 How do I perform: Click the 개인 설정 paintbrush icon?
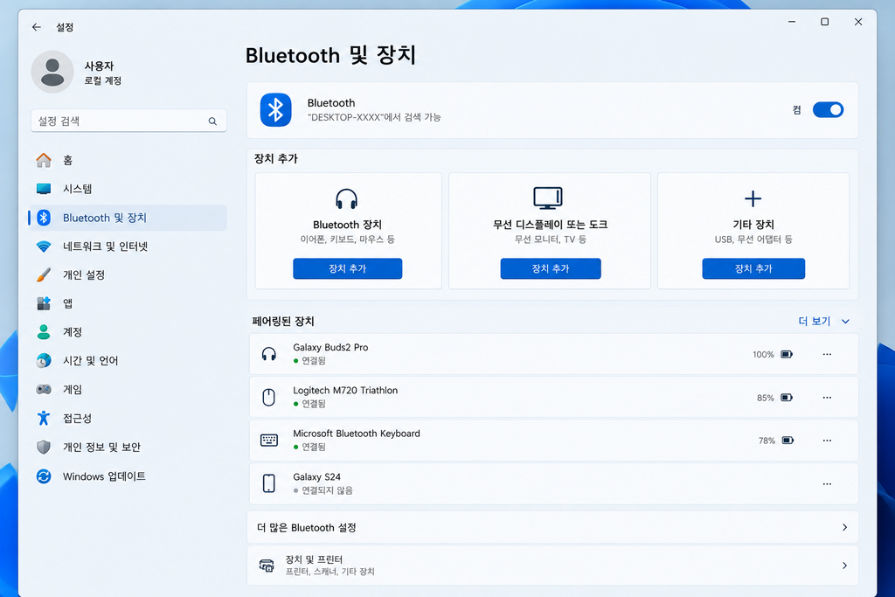tap(44, 275)
